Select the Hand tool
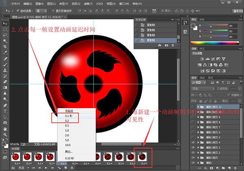 pyautogui.click(x=5, y=129)
